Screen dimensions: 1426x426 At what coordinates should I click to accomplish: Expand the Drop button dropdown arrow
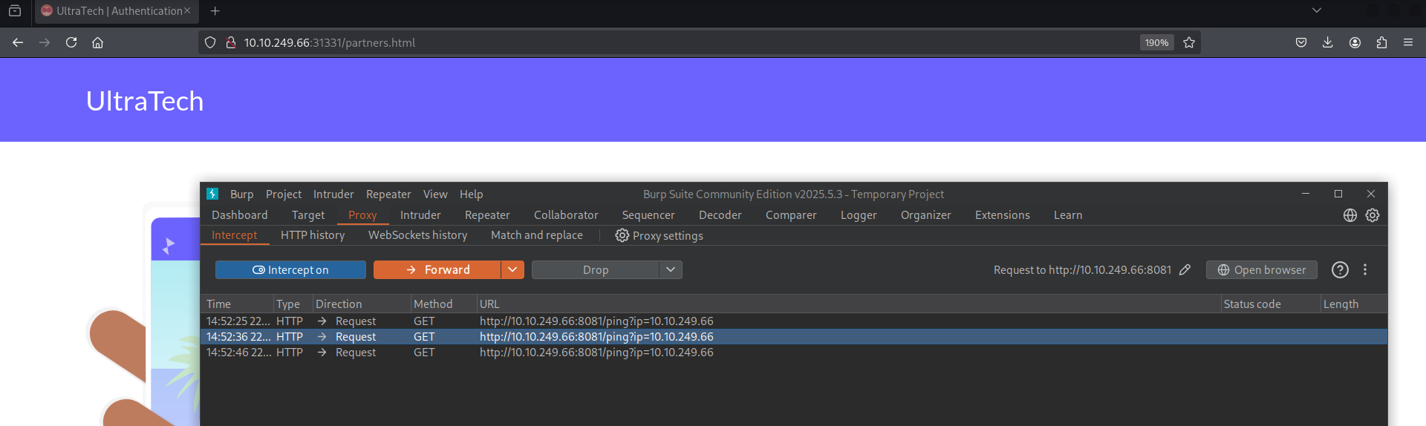click(x=671, y=270)
